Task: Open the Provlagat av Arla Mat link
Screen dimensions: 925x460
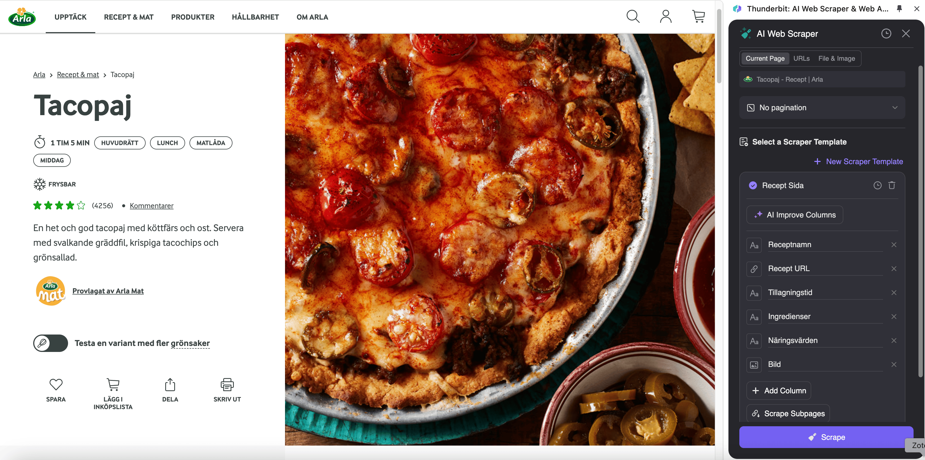Action: pos(108,291)
